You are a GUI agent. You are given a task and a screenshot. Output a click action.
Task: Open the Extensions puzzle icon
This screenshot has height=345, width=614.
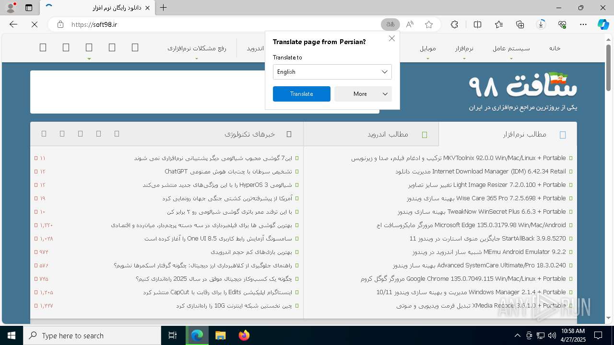454,24
